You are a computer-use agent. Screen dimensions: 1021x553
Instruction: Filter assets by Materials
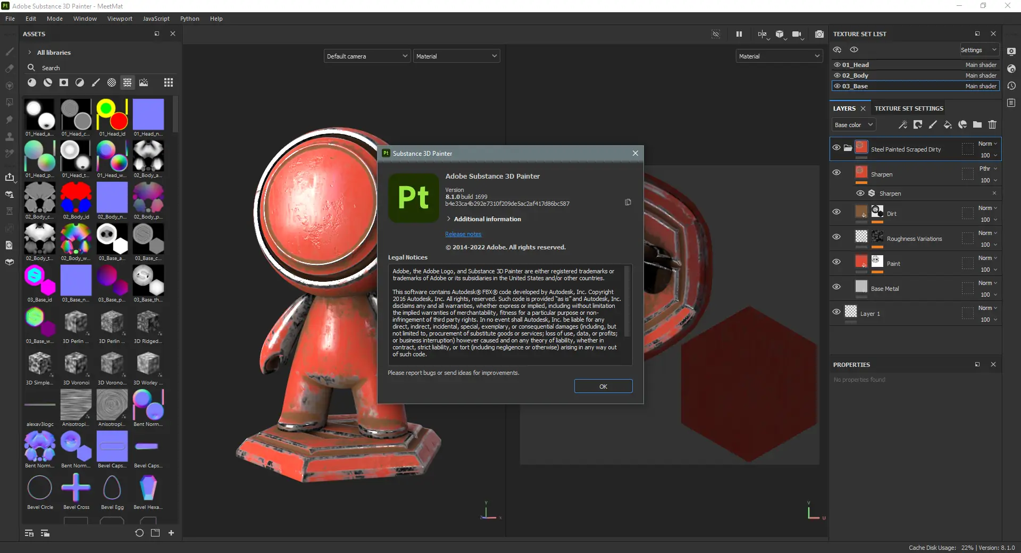(x=32, y=82)
